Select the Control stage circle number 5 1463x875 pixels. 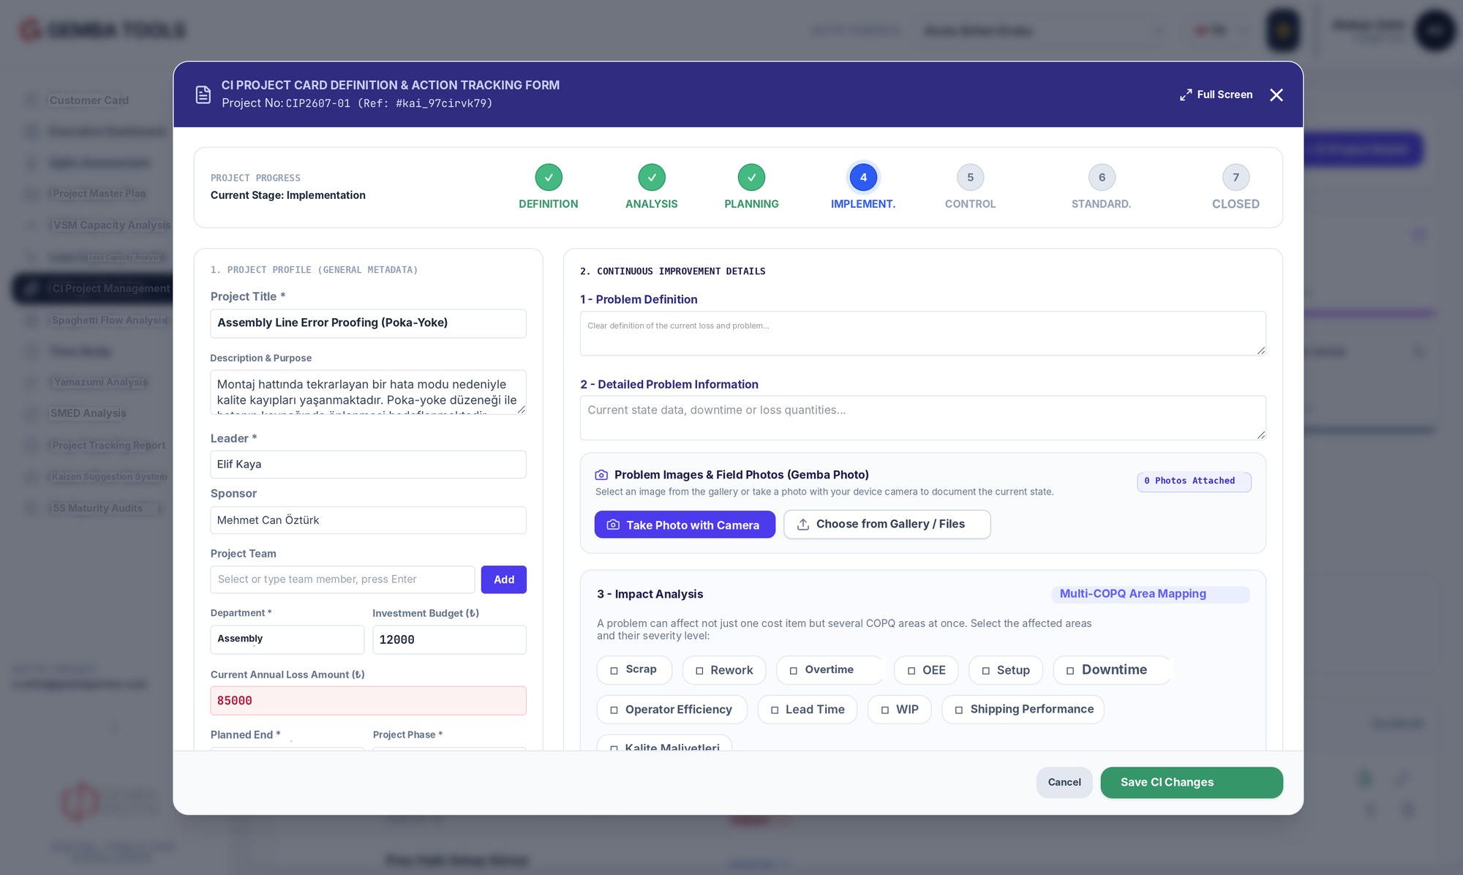(971, 177)
